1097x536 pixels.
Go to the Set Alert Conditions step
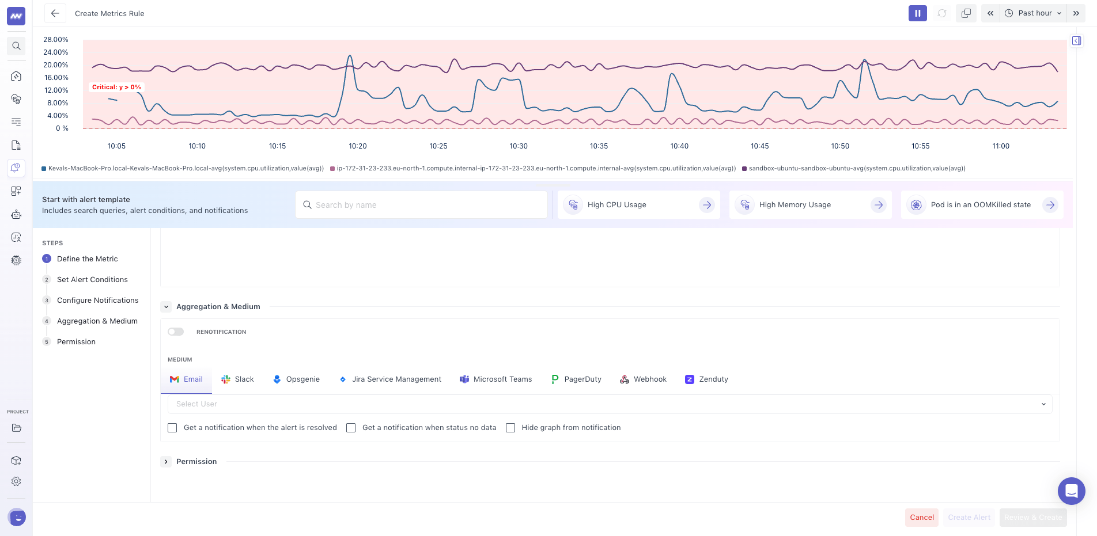[92, 280]
